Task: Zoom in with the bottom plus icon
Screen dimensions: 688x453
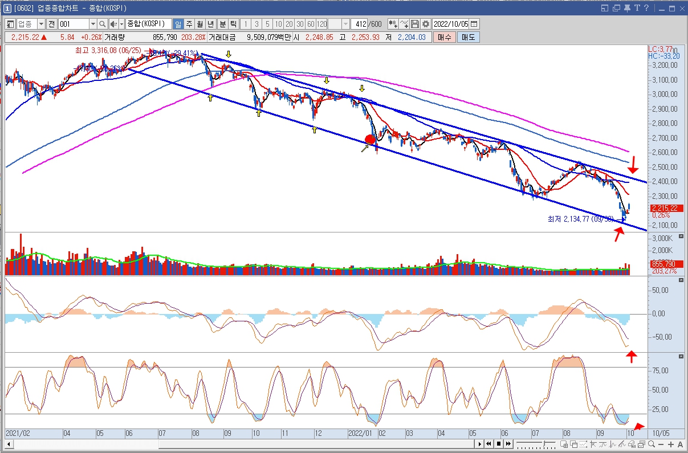Action: coord(671,444)
